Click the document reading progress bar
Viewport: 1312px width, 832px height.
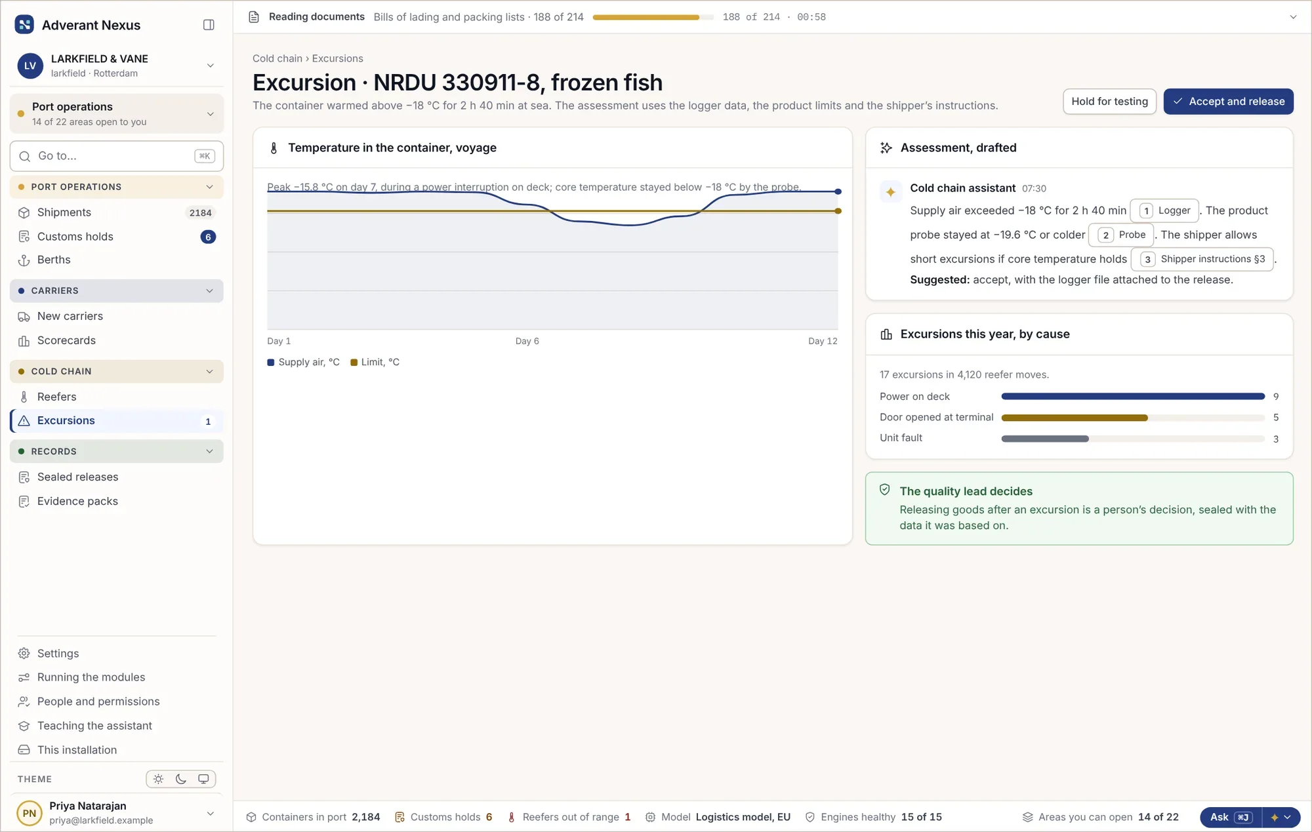[x=653, y=17]
